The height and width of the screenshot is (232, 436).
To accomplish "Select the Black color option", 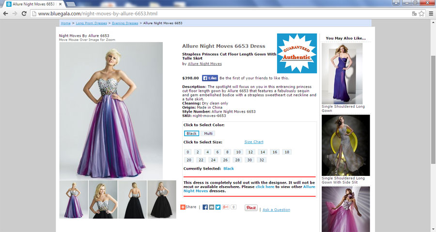I will tap(191, 133).
